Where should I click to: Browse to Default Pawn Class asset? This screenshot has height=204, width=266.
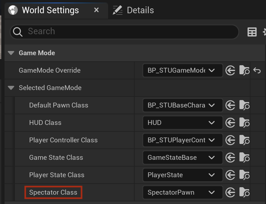(x=244, y=105)
